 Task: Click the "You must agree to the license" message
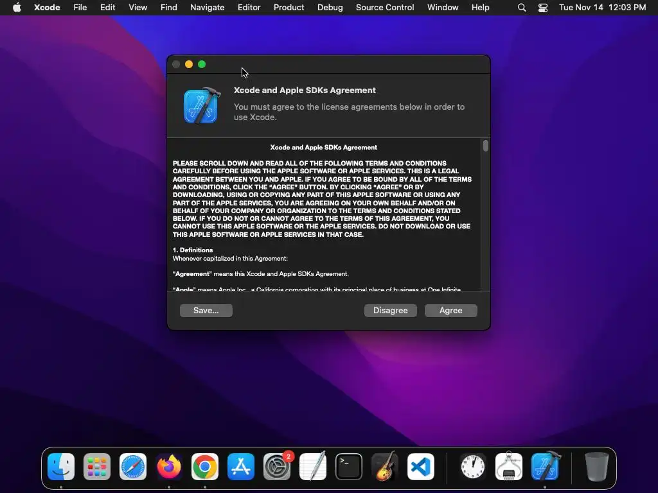coord(349,112)
